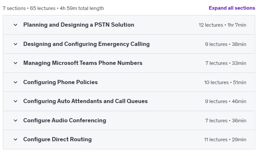Viewport: 260px width, 156px height.
Task: Toggle chevron for Designing and Configuring Emergency Calling
Action: pos(15,44)
